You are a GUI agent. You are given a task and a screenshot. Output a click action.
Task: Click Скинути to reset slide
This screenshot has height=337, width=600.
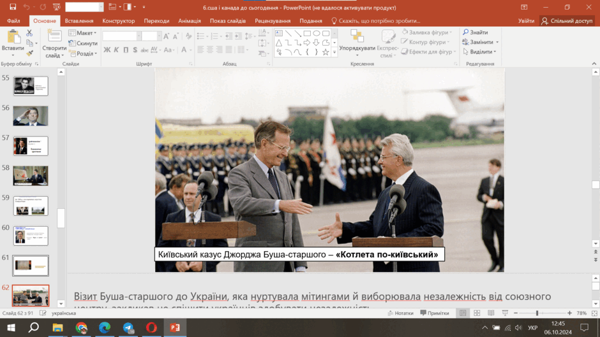83,43
